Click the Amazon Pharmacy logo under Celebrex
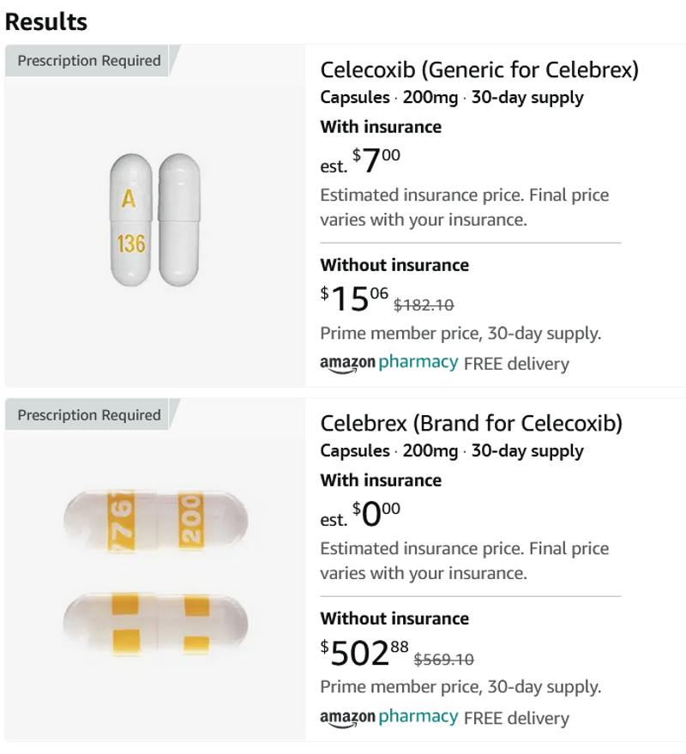 (388, 717)
